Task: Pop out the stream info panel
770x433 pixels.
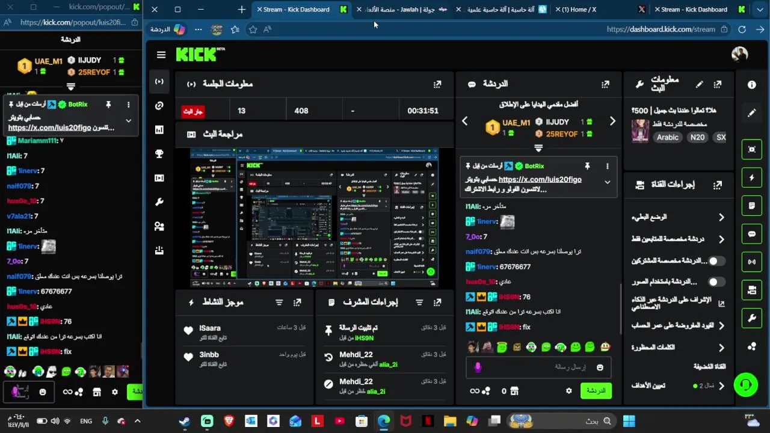Action: pos(717,84)
